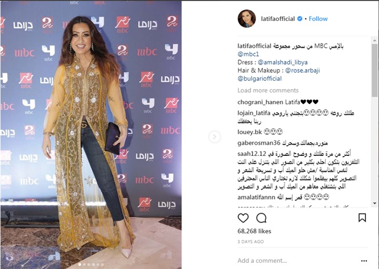This screenshot has height=269, width=379.
Task: Select second carousel dot indicator
Action: (x=84, y=265)
